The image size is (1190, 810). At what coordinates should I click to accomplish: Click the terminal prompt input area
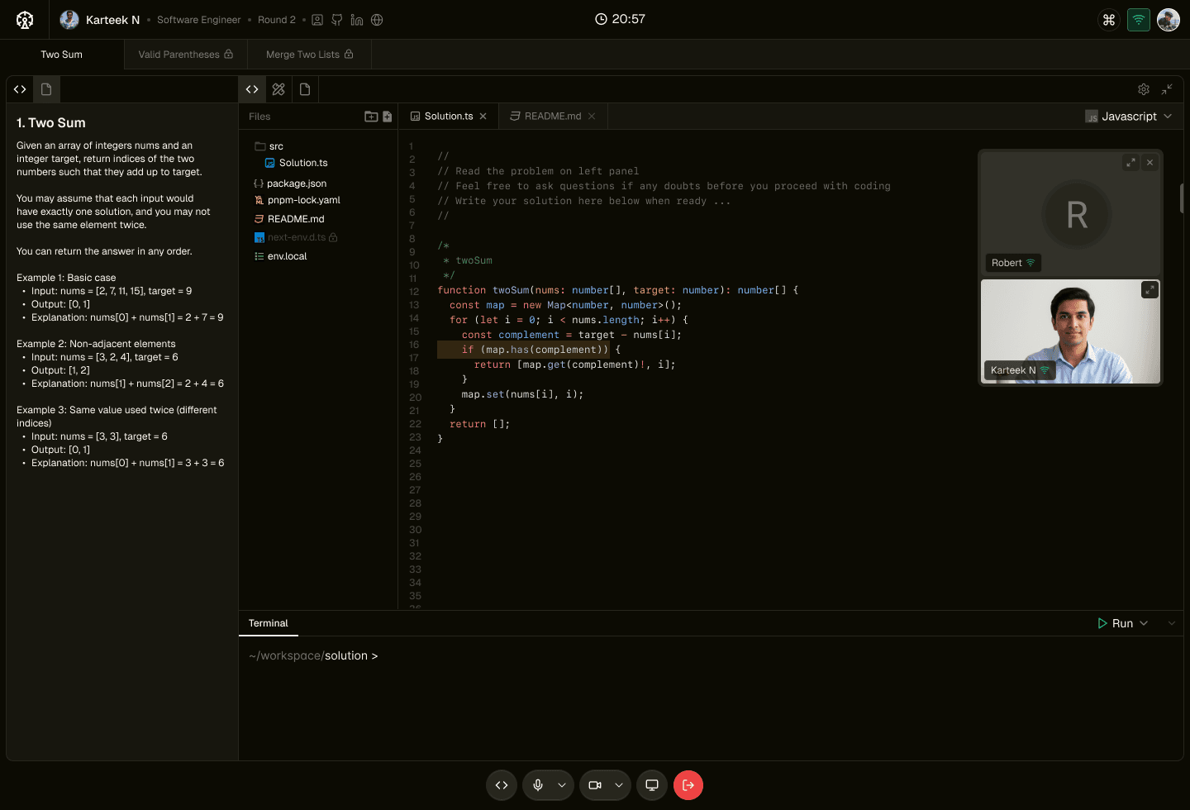[x=711, y=698]
